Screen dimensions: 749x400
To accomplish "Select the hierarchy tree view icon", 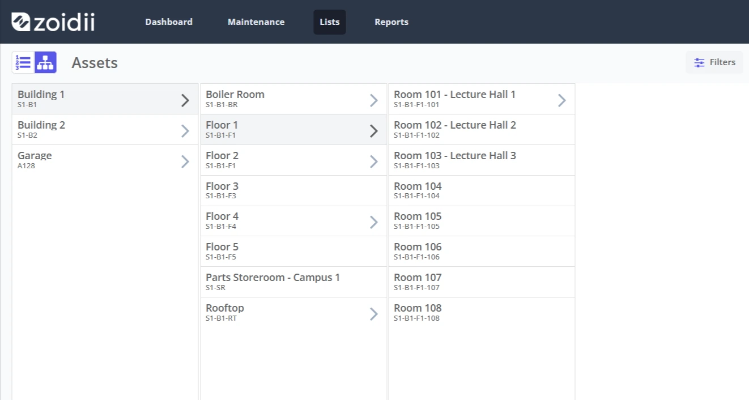I will tap(45, 62).
